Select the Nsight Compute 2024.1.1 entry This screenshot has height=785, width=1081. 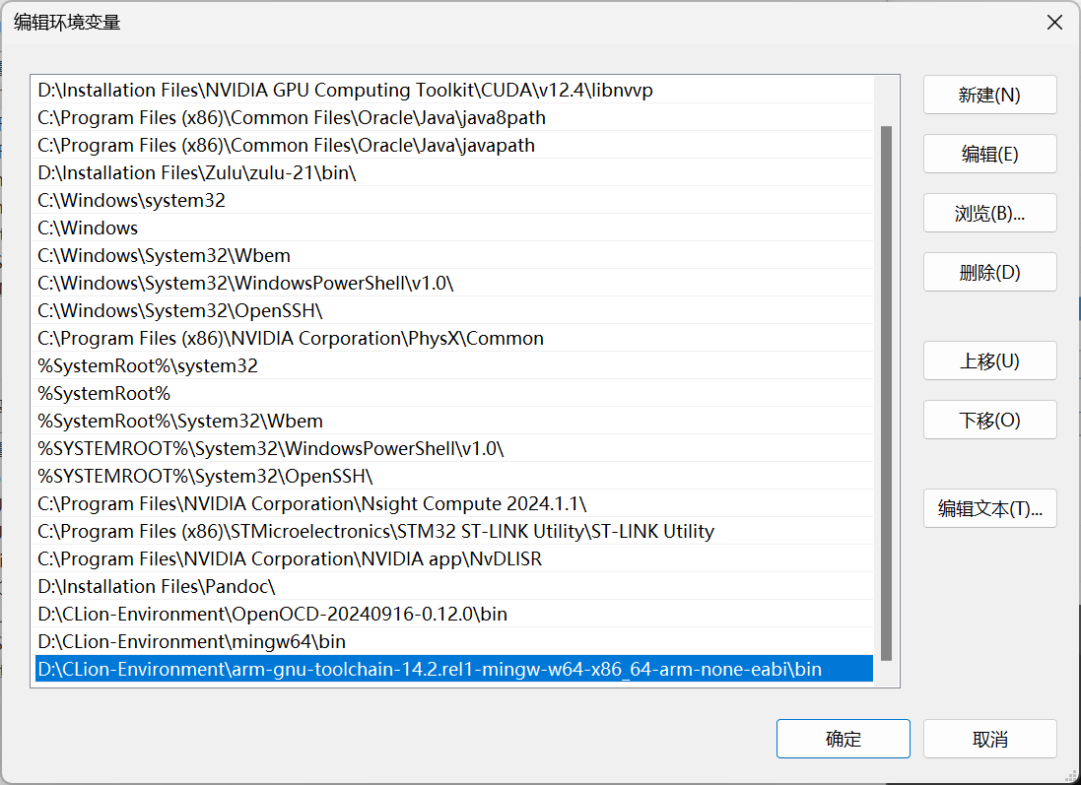(x=454, y=504)
